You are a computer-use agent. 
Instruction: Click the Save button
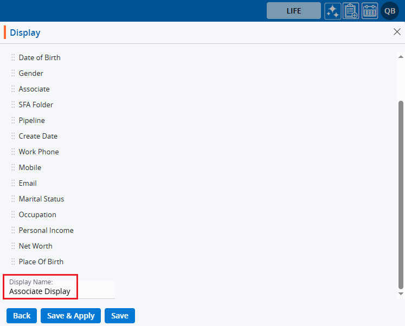tap(120, 316)
